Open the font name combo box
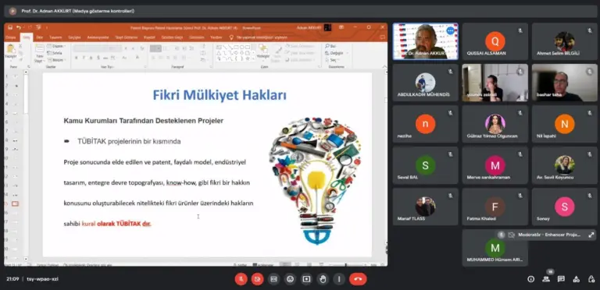The image size is (600, 290). pyautogui.click(x=98, y=48)
